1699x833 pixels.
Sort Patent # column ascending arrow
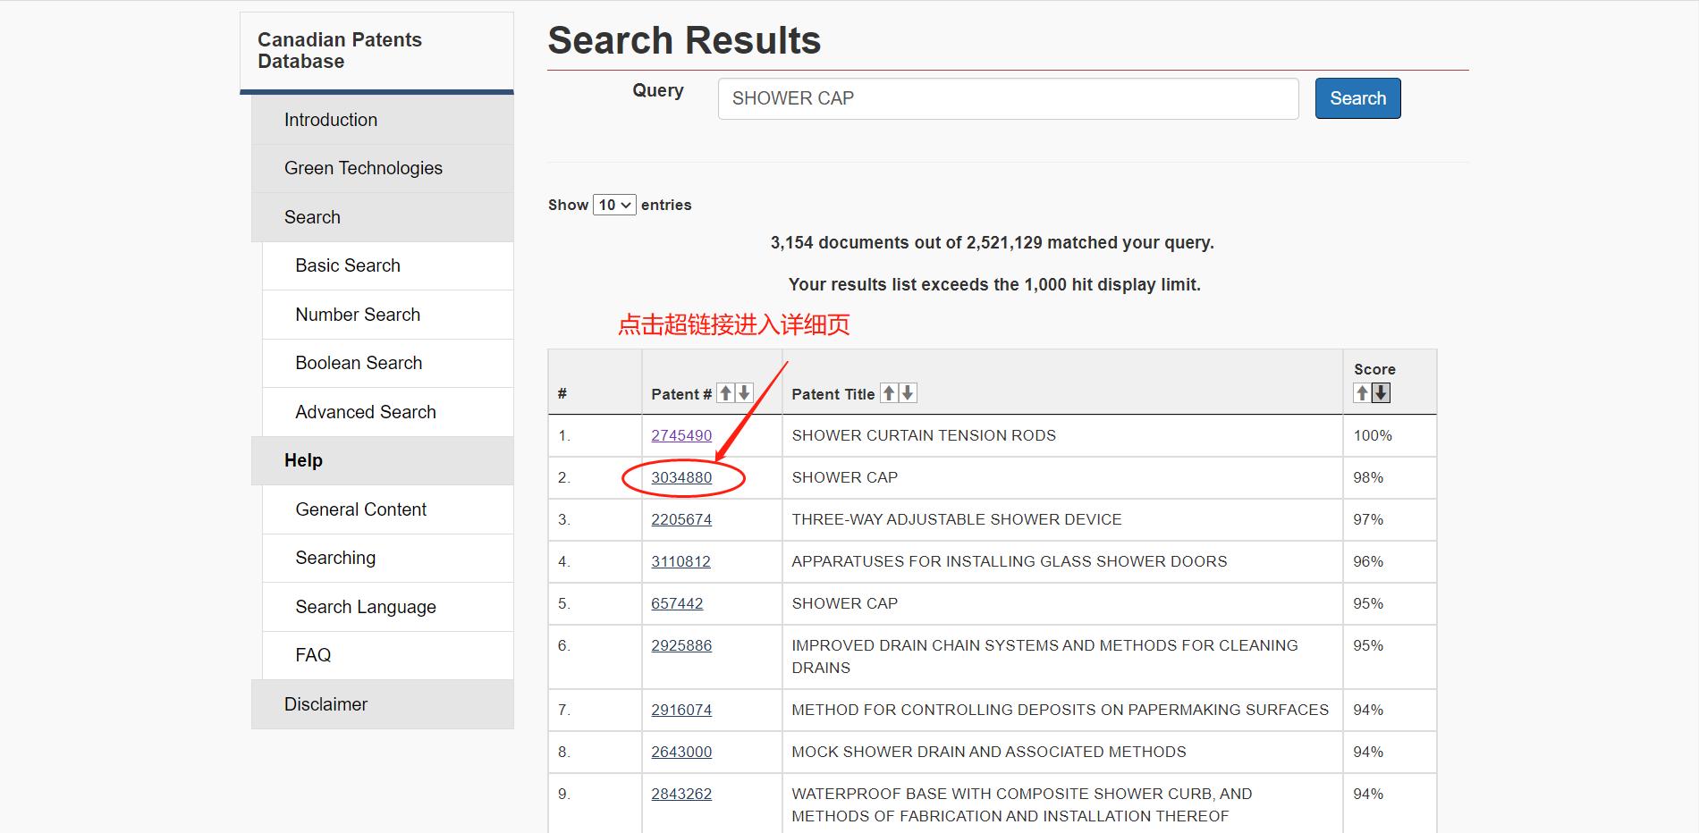726,393
